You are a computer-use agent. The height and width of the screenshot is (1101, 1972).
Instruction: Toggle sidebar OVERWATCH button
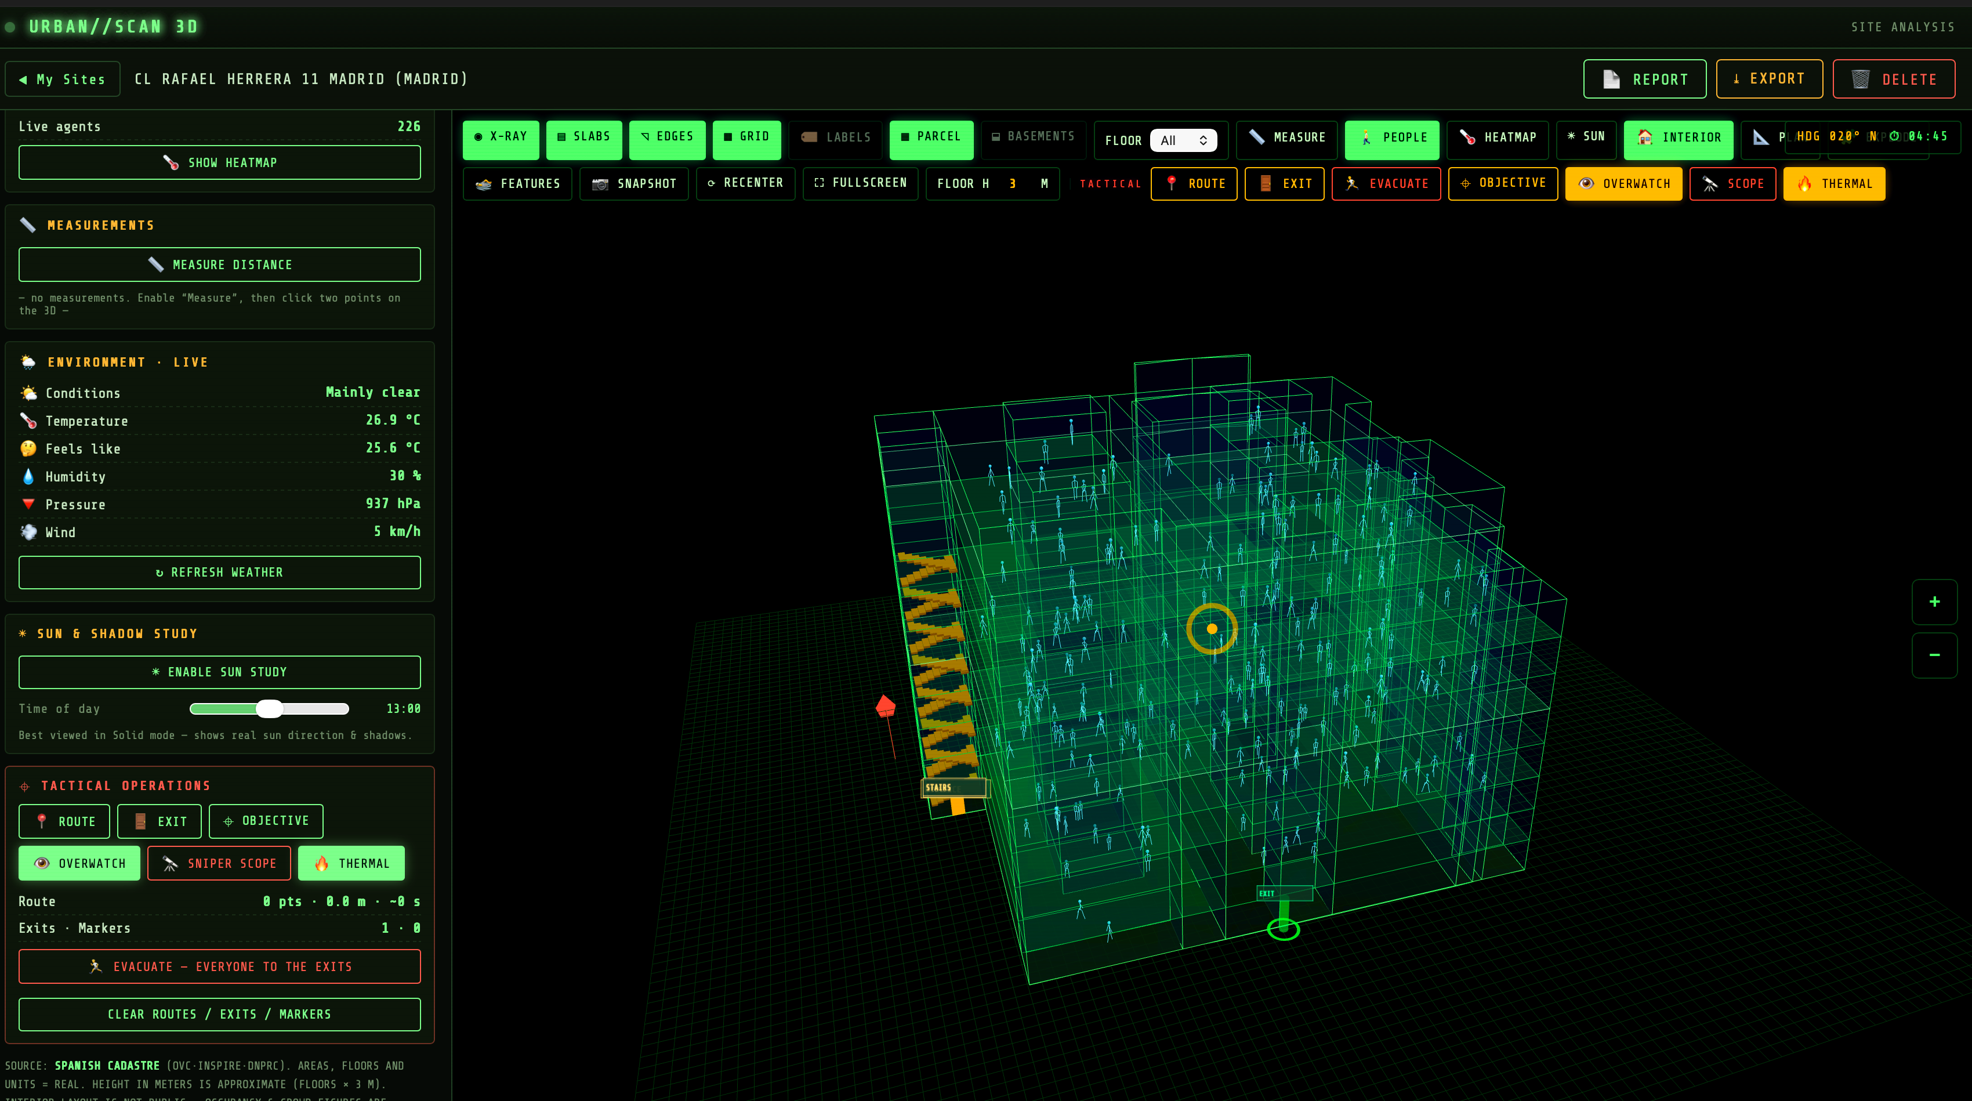[79, 863]
